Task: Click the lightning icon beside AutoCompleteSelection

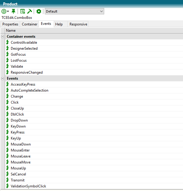Action: coord(8,90)
